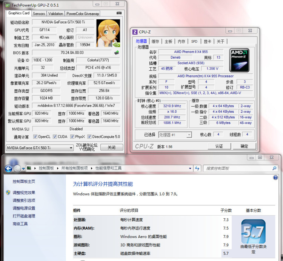Click the BIOS save chip icon in GPU-Z
283x261 pixels.
117,53
